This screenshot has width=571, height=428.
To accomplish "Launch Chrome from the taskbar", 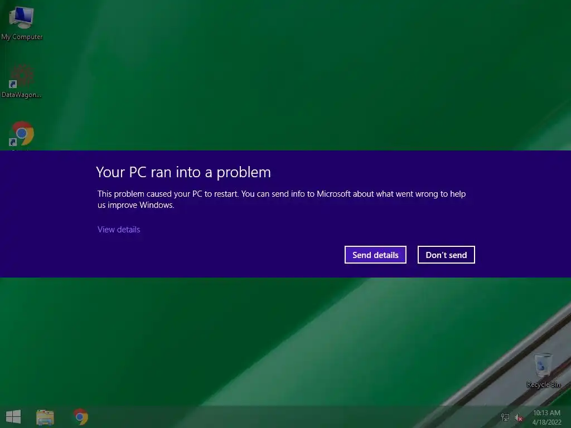I will click(81, 417).
